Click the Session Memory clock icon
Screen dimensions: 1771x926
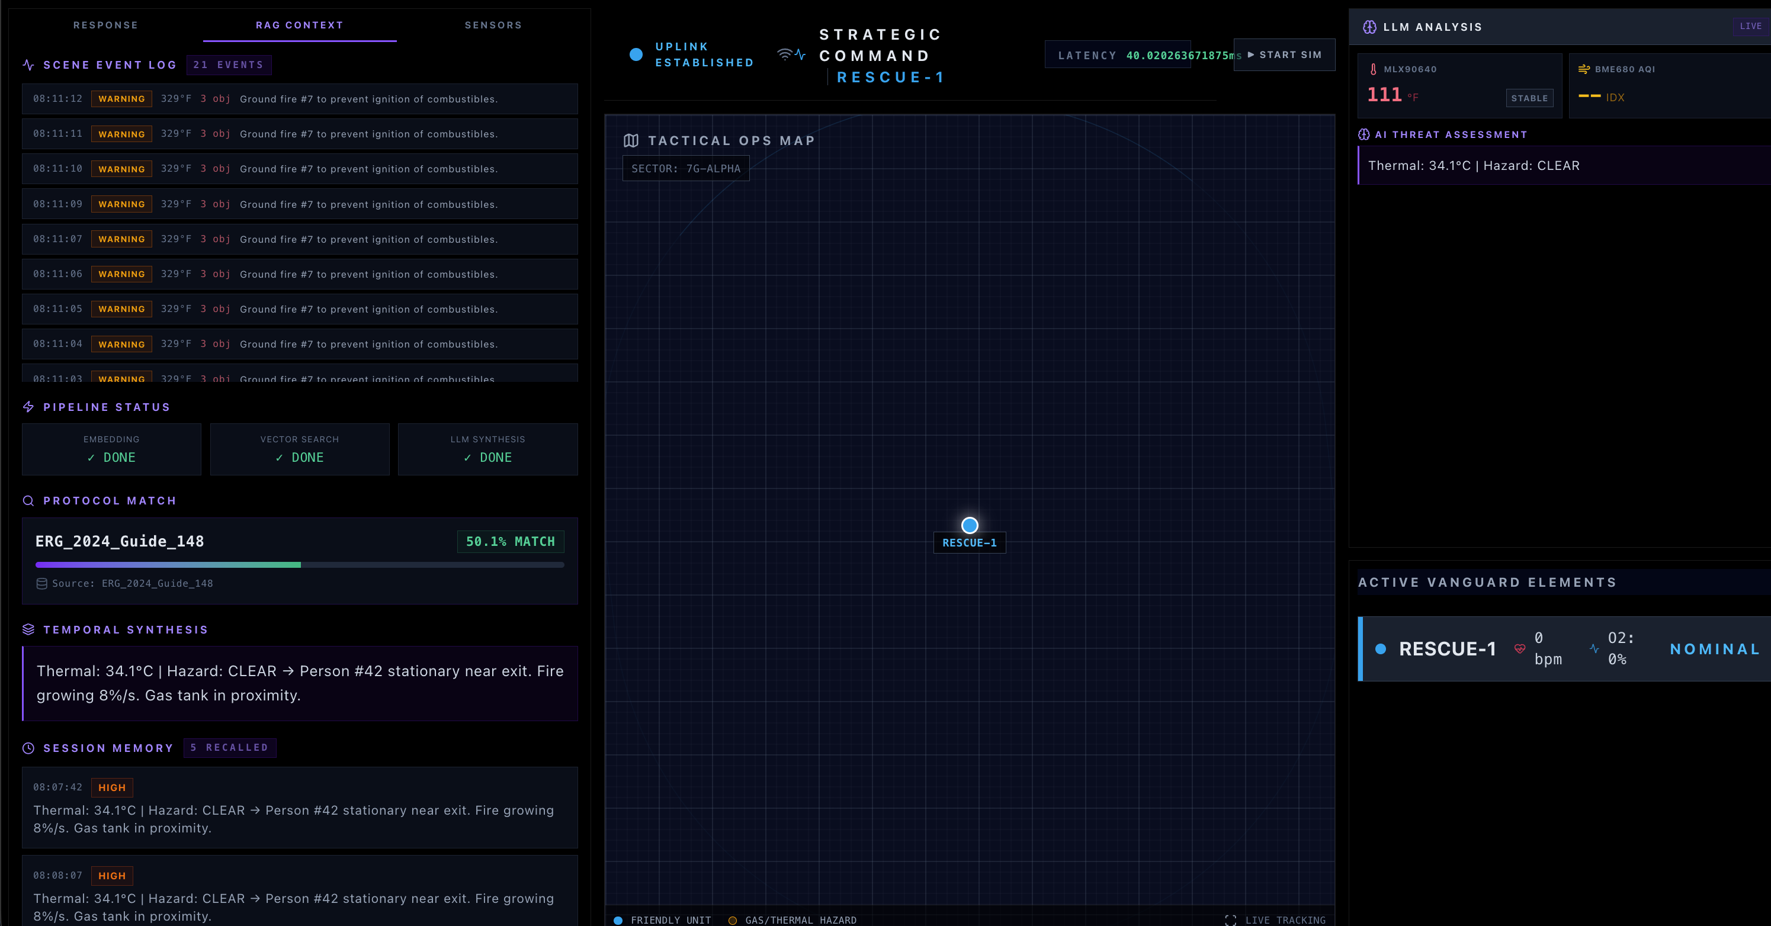28,748
